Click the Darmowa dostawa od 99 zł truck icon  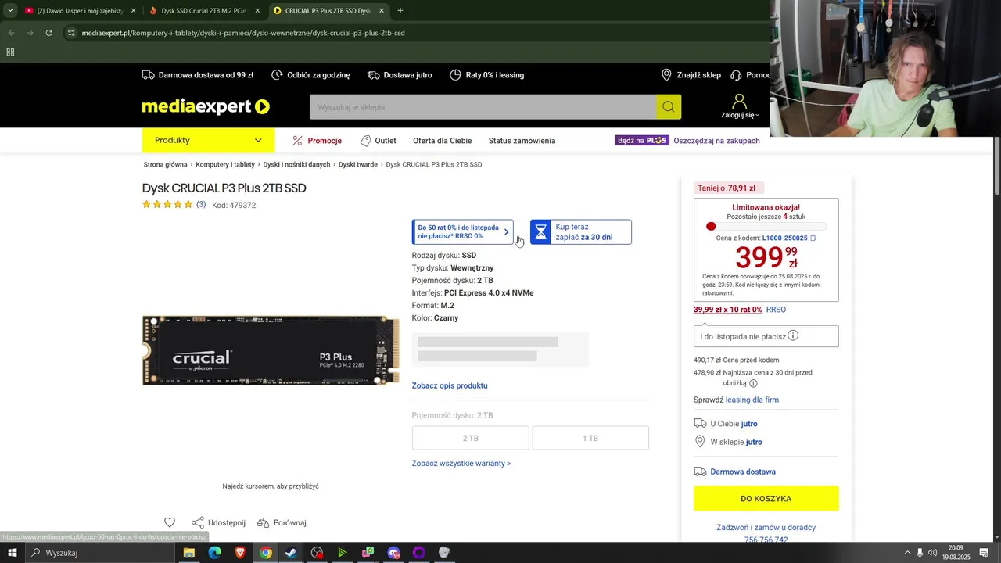149,75
